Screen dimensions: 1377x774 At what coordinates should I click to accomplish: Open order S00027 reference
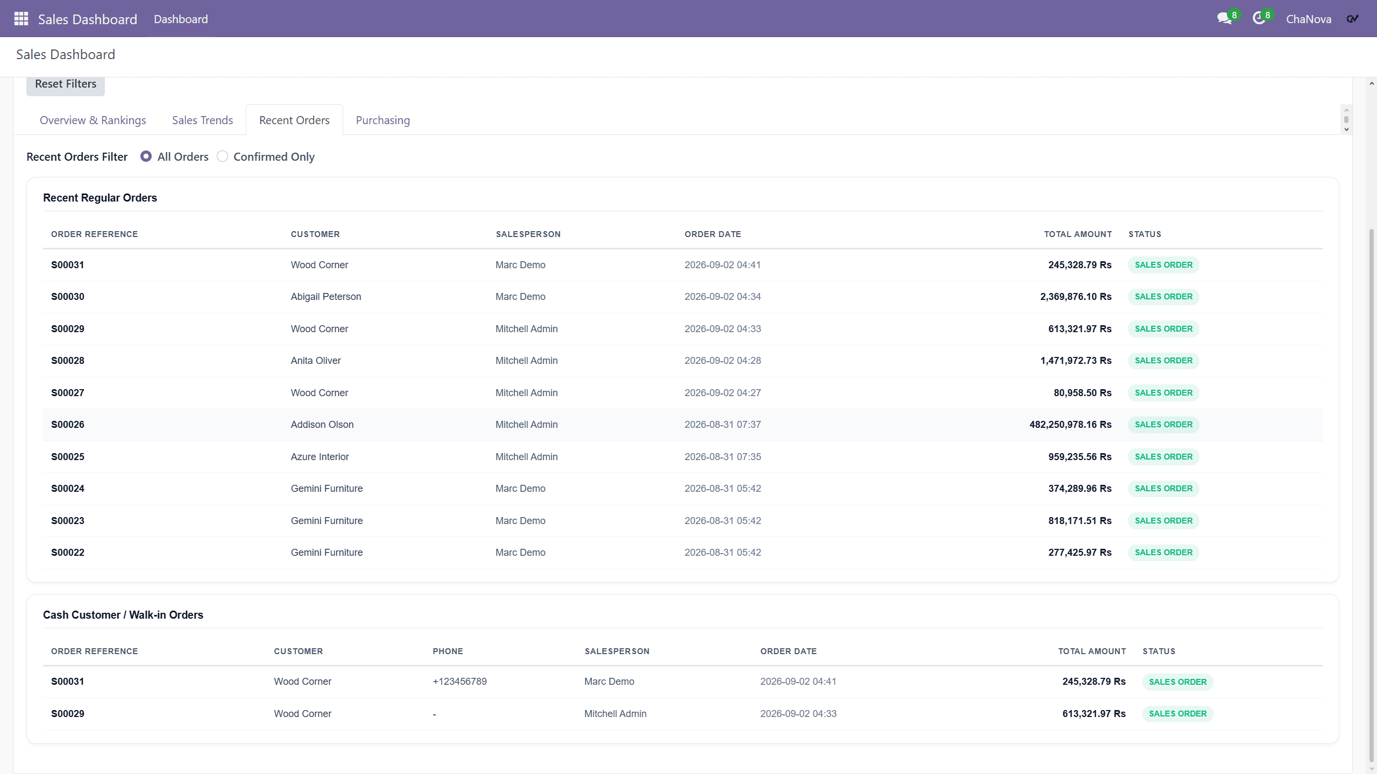click(x=67, y=393)
